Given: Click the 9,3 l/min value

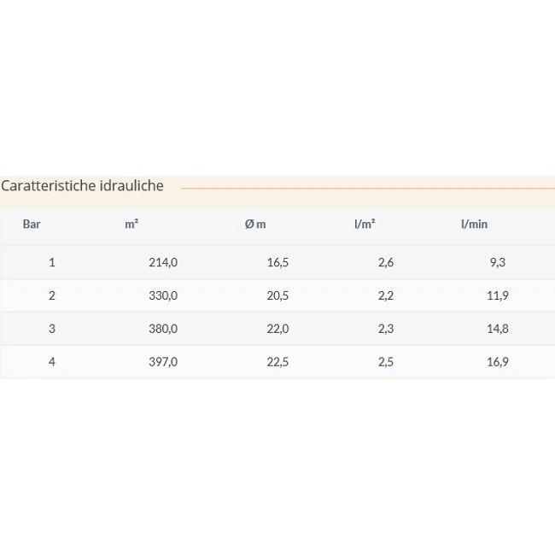Looking at the screenshot, I should tap(498, 262).
